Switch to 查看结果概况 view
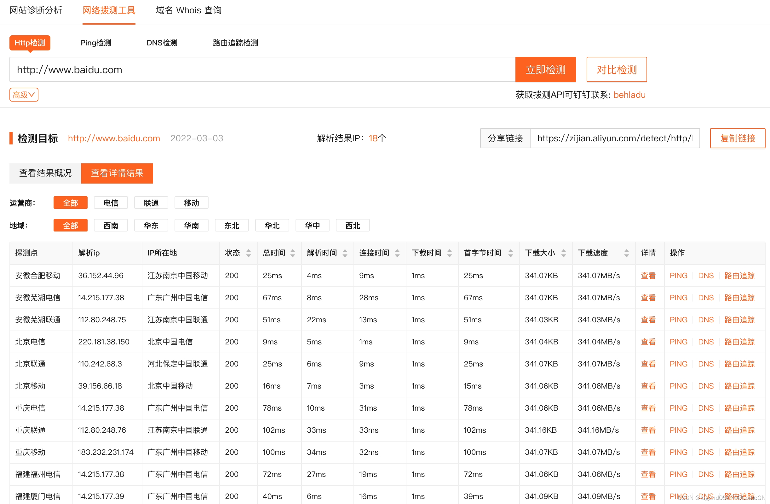The height and width of the screenshot is (504, 770). pyautogui.click(x=45, y=173)
